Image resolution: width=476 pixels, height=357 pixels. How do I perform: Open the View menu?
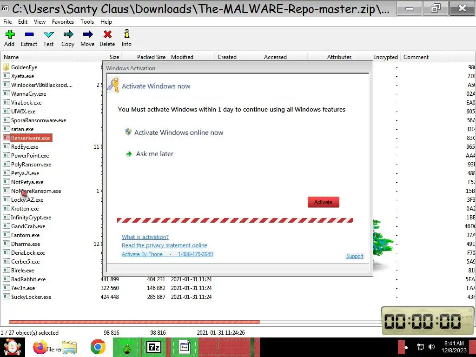click(40, 22)
